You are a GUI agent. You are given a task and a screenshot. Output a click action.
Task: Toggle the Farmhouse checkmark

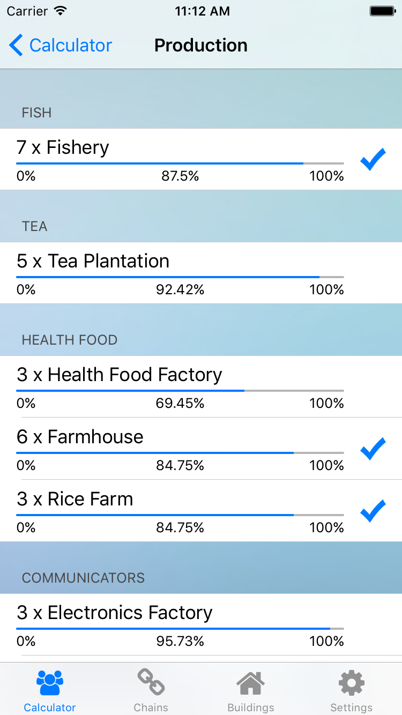373,449
